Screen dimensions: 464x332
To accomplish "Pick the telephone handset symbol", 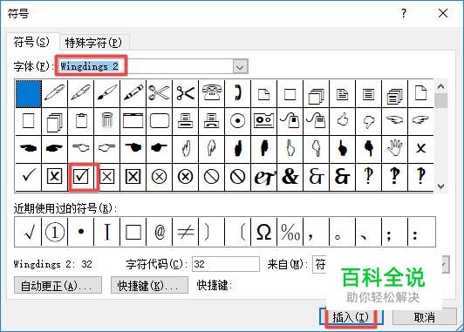I will (x=237, y=93).
